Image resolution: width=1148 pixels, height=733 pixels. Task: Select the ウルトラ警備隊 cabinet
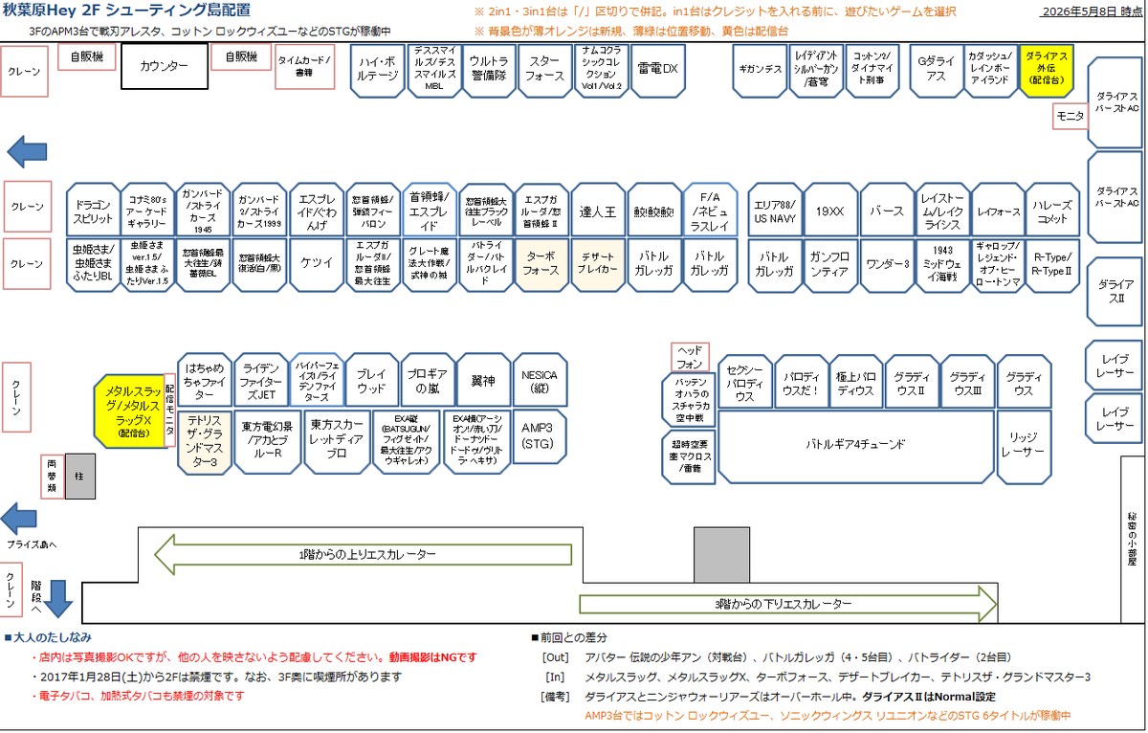489,70
